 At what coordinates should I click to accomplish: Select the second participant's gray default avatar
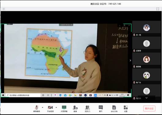tap(146, 44)
